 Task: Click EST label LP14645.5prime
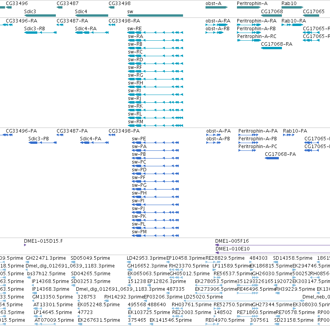[53, 312]
